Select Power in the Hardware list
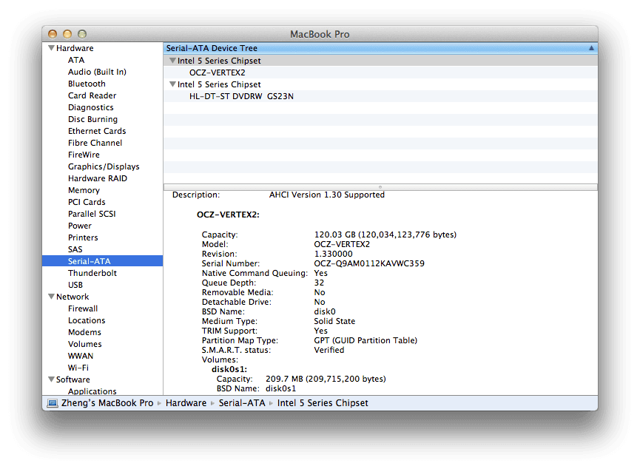Viewport: 640px width, 469px height. (79, 226)
